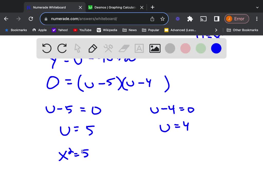Image resolution: width=263 pixels, height=191 pixels.
Task: Toggle the reader mode icon in toolbar
Action: pos(216,19)
